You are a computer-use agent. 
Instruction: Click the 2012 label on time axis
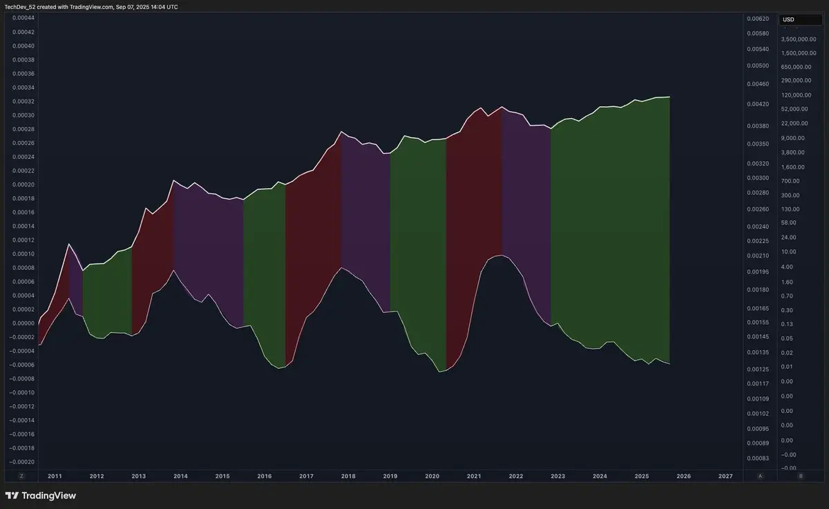97,476
